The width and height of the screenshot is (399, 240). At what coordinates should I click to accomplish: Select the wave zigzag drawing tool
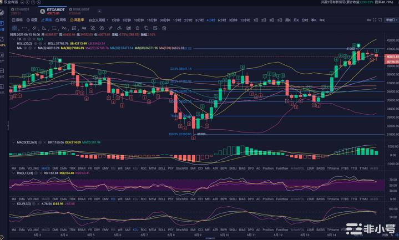64,28
